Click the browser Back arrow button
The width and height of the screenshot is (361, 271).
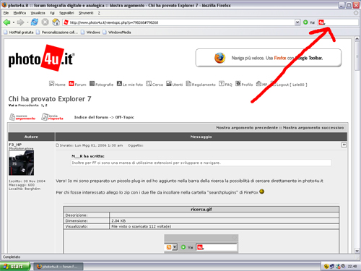point(6,22)
